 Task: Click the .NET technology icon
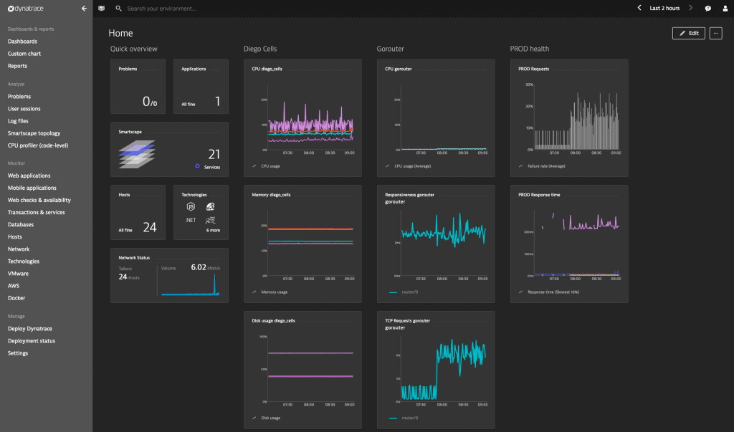click(191, 220)
